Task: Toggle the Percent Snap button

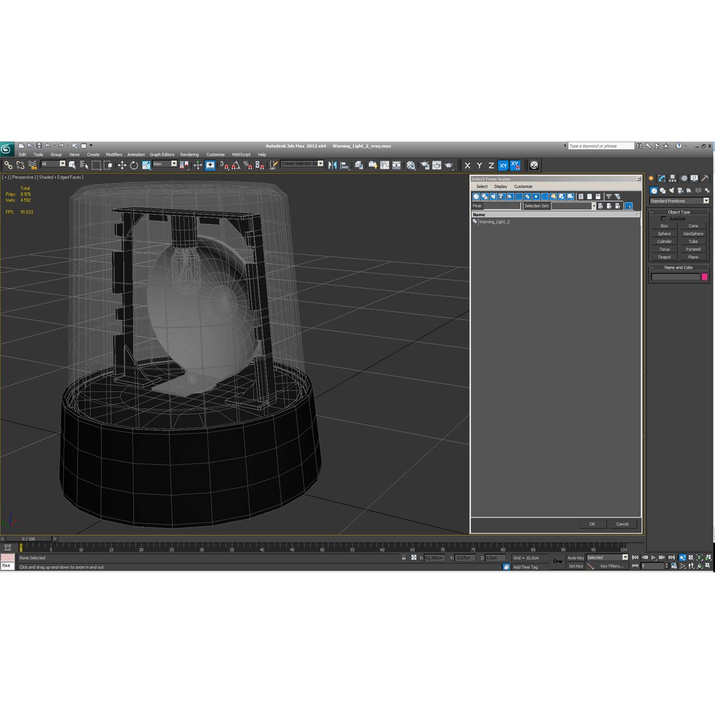Action: pos(248,165)
